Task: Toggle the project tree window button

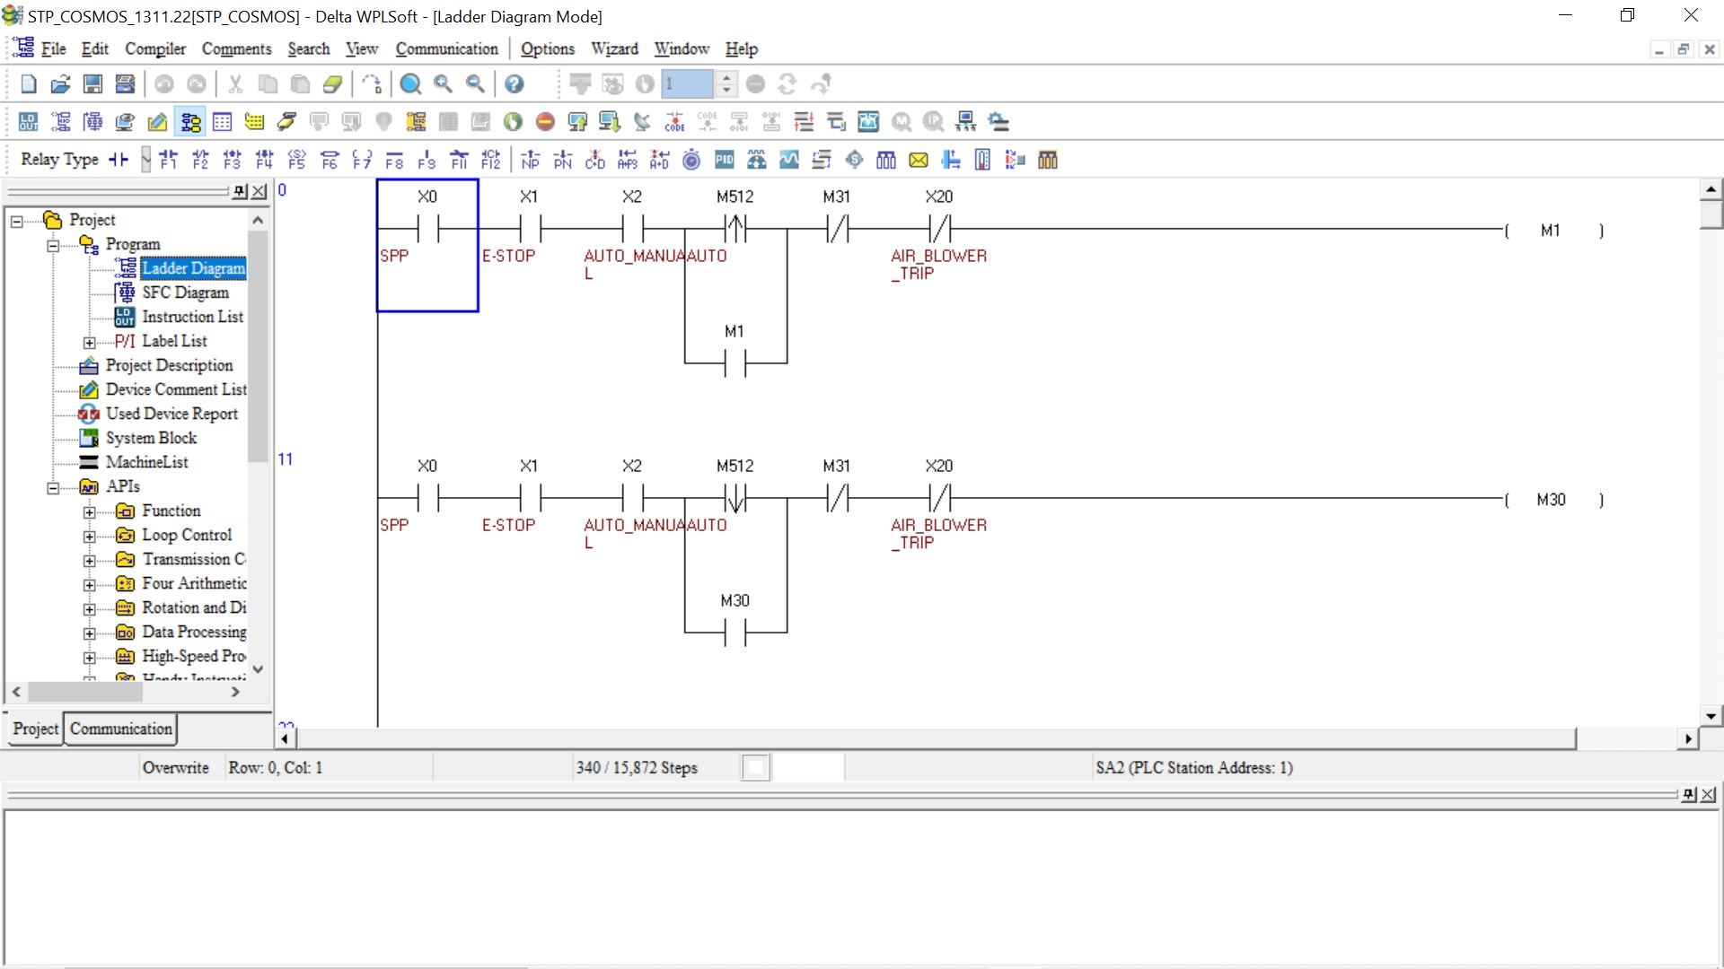Action: click(x=190, y=122)
